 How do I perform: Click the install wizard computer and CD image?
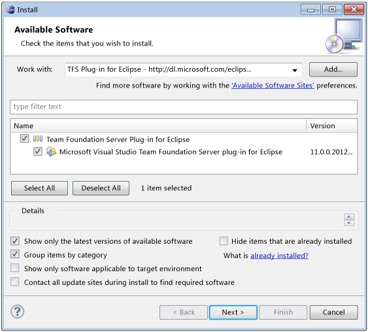click(x=344, y=36)
